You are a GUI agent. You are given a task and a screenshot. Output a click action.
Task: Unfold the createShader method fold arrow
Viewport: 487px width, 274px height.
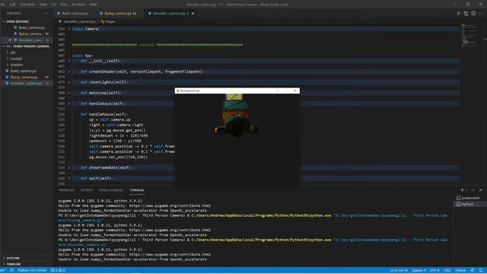click(69, 72)
